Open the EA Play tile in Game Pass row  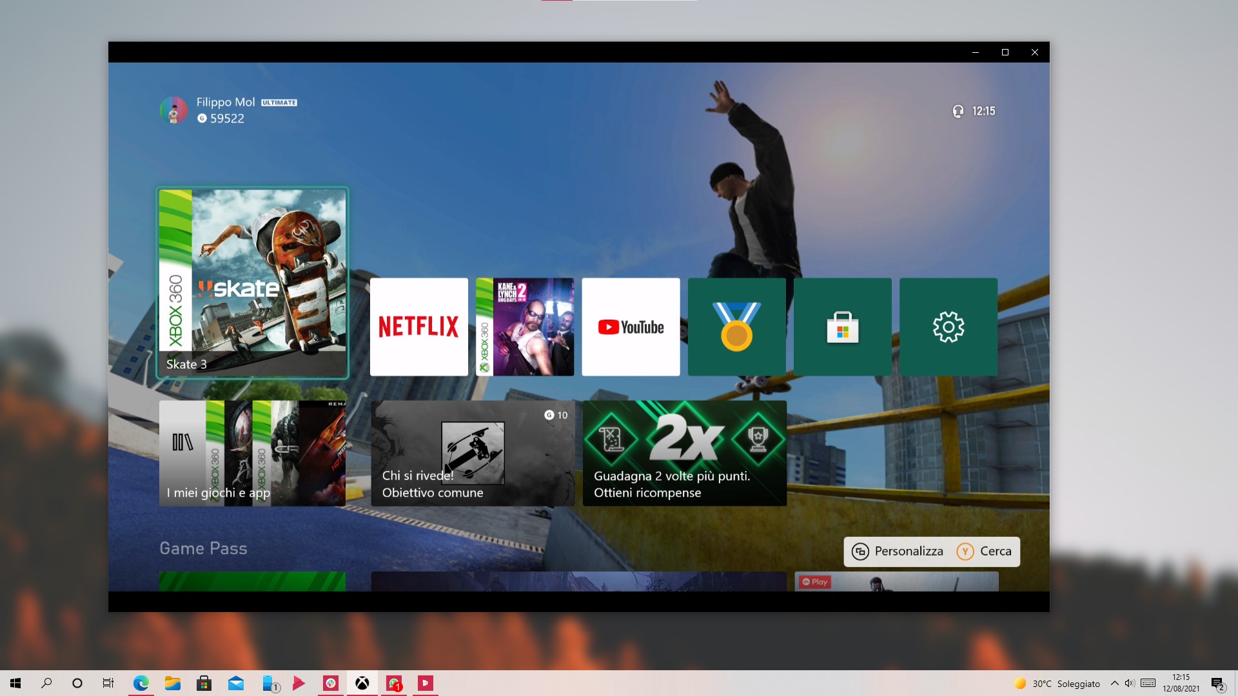pyautogui.click(x=896, y=581)
